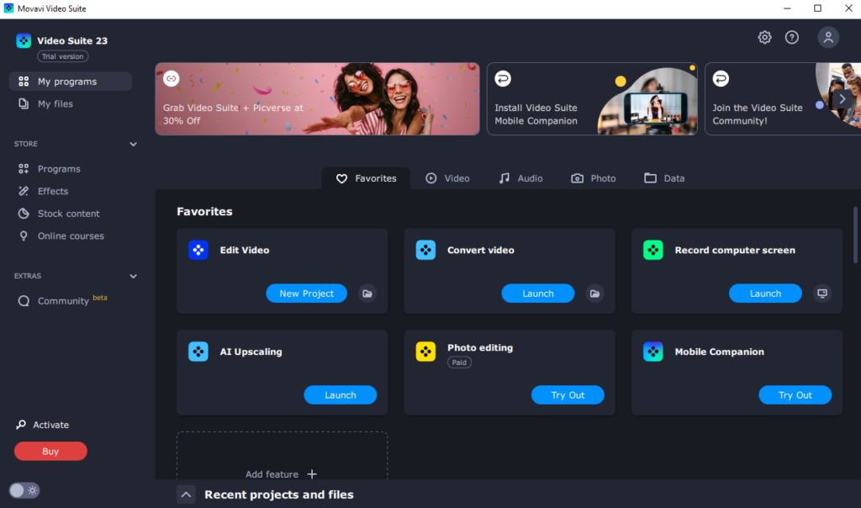Click monitor icon beside Record computer screen Launch
861x508 pixels.
822,294
